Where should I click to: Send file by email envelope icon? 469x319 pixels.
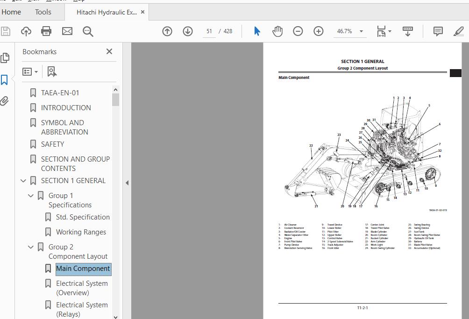[x=67, y=31]
